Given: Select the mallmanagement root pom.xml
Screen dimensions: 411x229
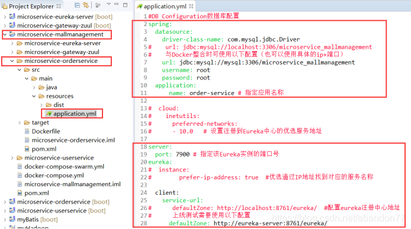Looking at the screenshot, I should coord(37,193).
